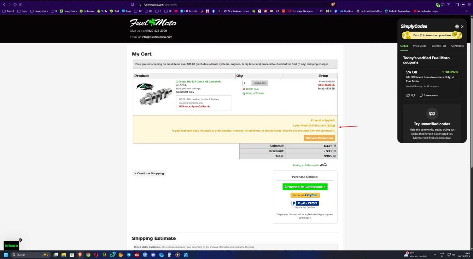Click the Z Factor RS-534 camshaft product link

198,82
